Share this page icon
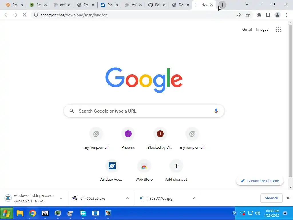The height and width of the screenshot is (220, 293). (239, 15)
